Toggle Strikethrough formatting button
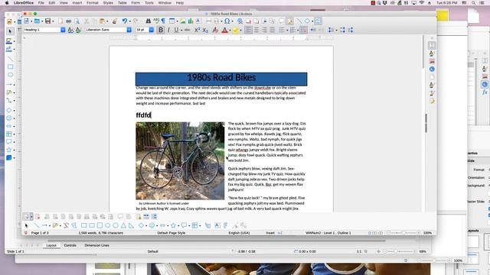 [x=187, y=30]
